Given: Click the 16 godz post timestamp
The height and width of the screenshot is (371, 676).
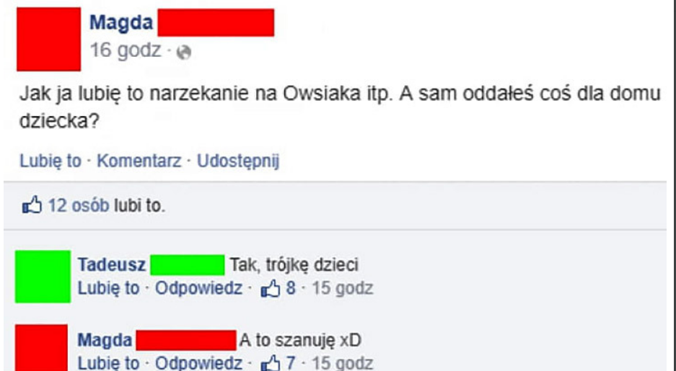Looking at the screenshot, I should [126, 50].
